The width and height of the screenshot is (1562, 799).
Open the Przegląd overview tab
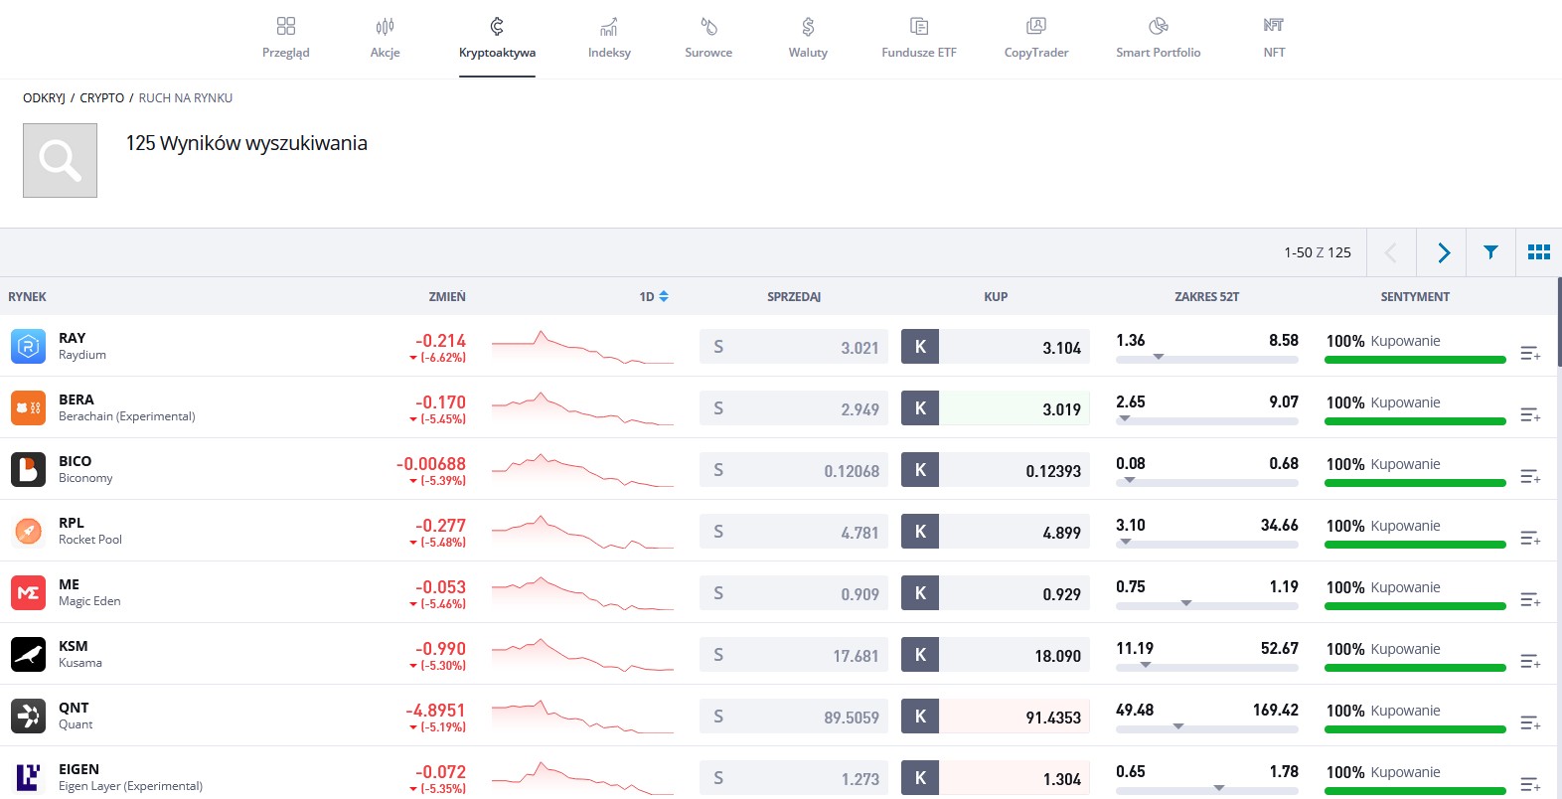point(285,38)
